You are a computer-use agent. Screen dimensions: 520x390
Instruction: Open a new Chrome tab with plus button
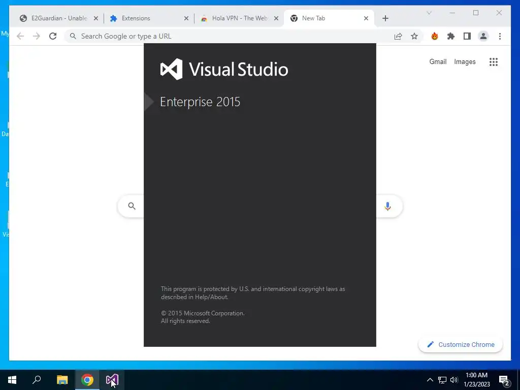click(385, 18)
